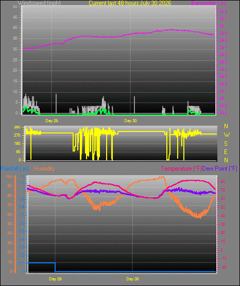The height and width of the screenshot is (286, 240).
Task: Click the 28.8 barometer scale value
Action: [x=224, y=112]
